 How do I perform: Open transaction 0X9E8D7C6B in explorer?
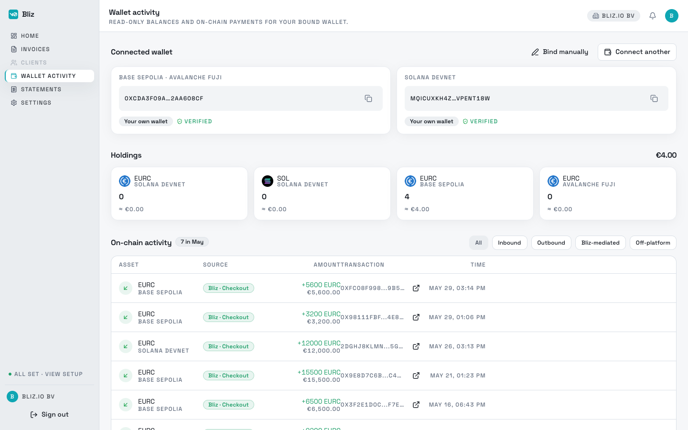pos(416,376)
